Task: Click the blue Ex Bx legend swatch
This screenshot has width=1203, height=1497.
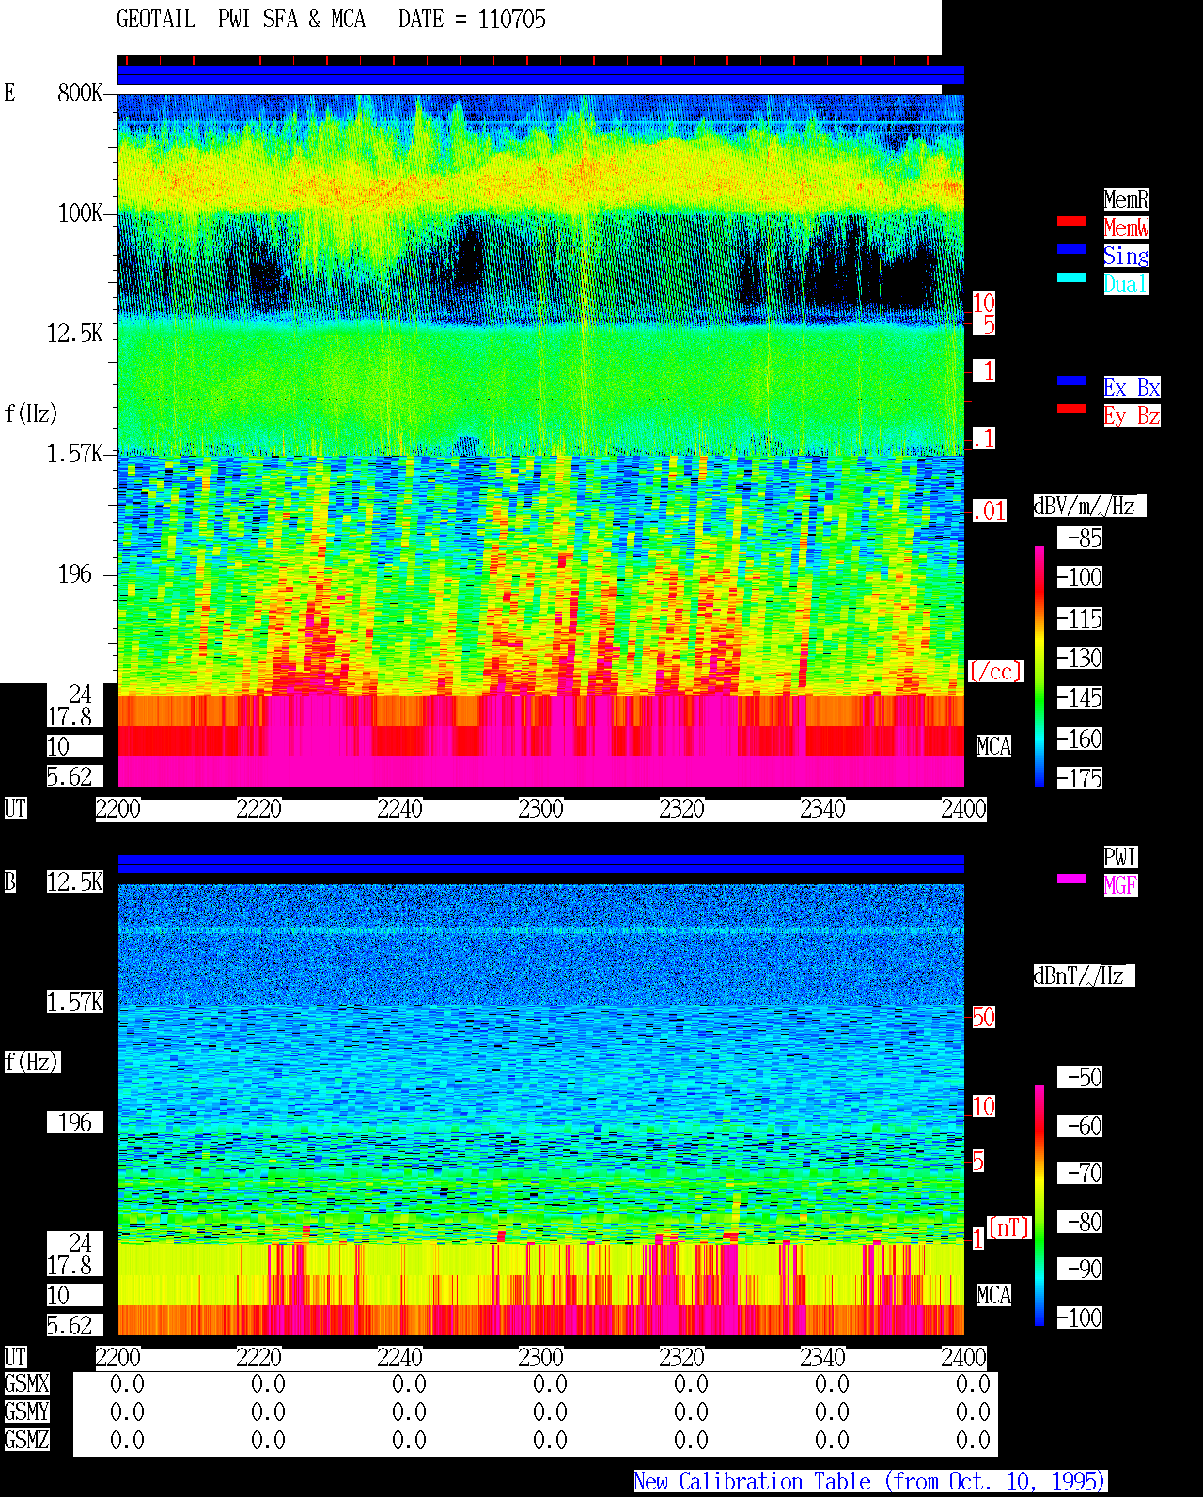Action: 1071,381
